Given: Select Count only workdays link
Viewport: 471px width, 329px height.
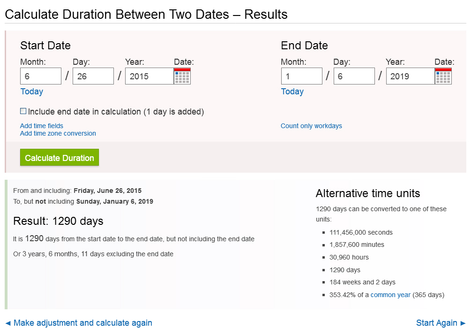Looking at the screenshot, I should click(311, 126).
